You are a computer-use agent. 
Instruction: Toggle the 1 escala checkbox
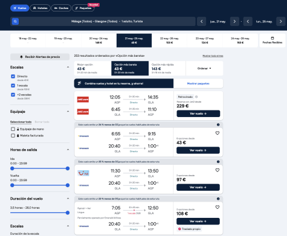click(13, 86)
